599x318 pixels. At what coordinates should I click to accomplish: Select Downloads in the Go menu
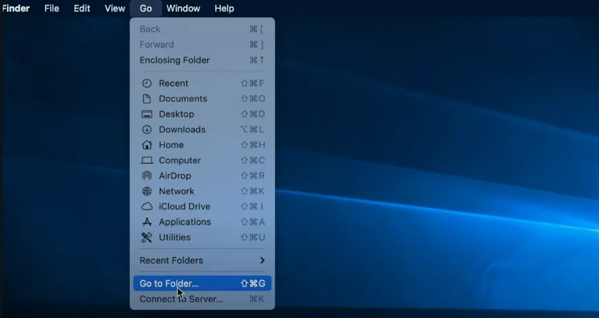point(202,129)
